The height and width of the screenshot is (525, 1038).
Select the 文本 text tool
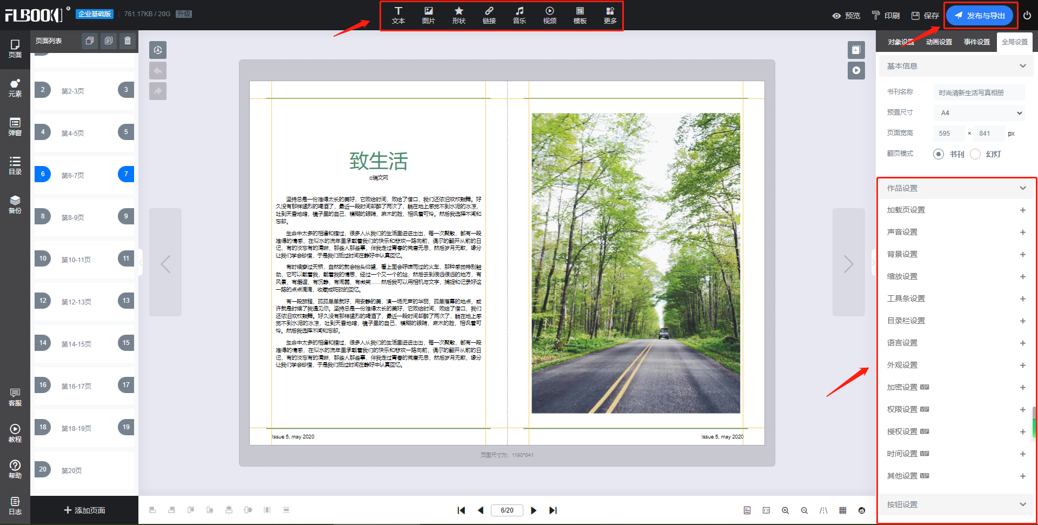click(398, 16)
